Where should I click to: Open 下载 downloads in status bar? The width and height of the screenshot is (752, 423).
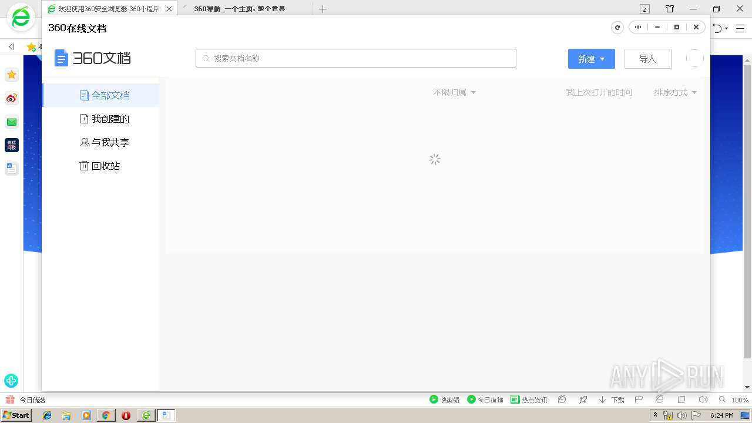[x=612, y=399]
